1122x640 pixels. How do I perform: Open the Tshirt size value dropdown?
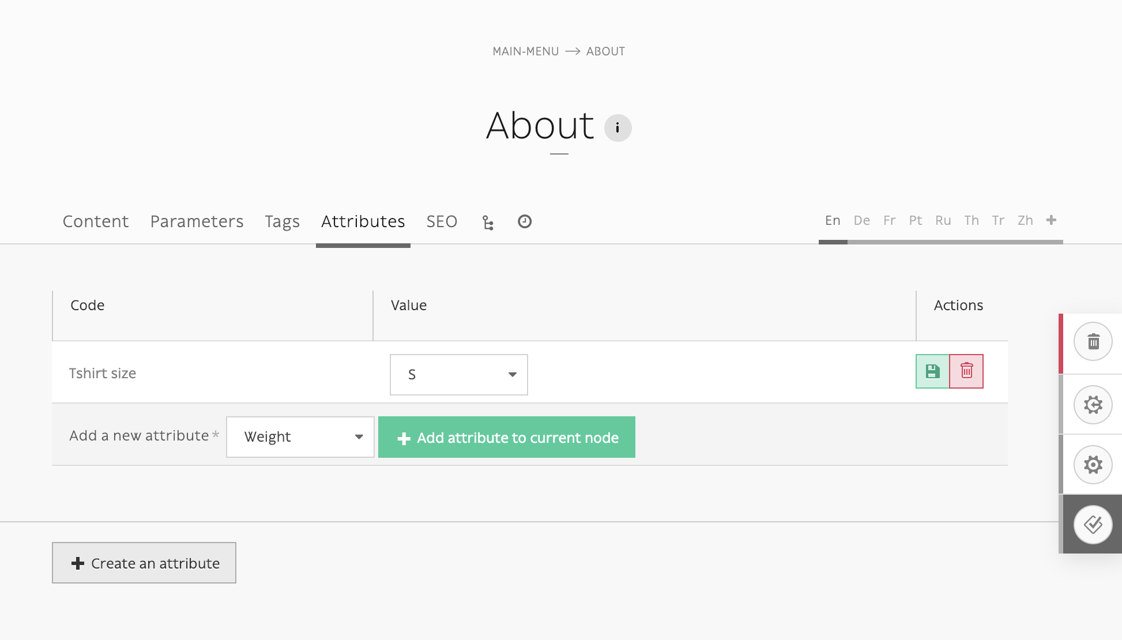pyautogui.click(x=459, y=375)
